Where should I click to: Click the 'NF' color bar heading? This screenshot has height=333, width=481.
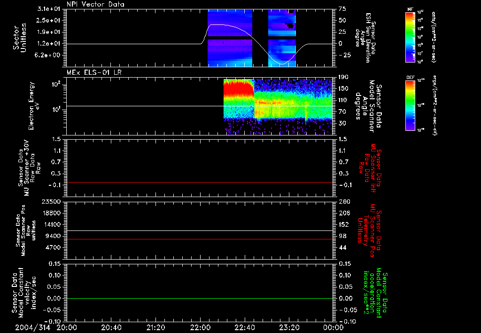click(410, 9)
